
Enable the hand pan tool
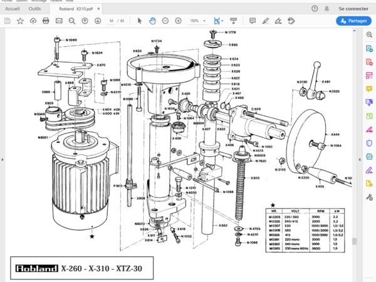[152, 21]
